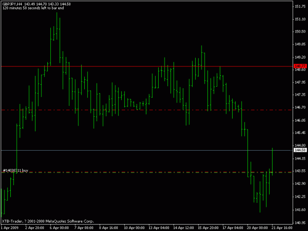The image size is (308, 231).
Task: Click the dashed order line at 143.55
Action: pos(147,172)
